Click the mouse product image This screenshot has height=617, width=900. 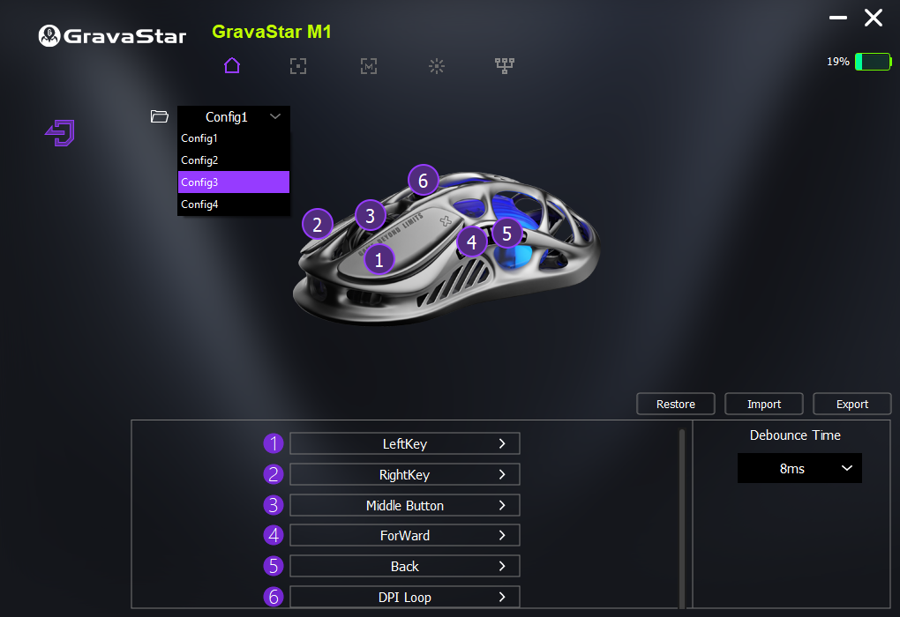point(446,248)
